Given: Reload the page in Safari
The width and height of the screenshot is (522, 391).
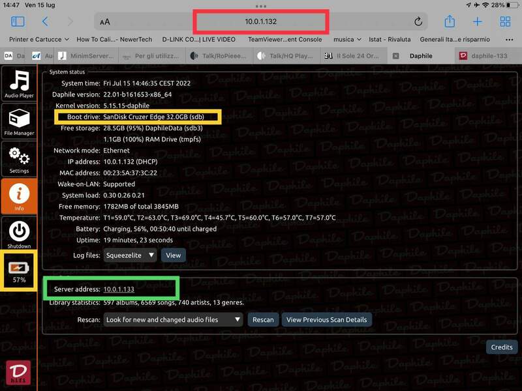Looking at the screenshot, I should point(418,22).
